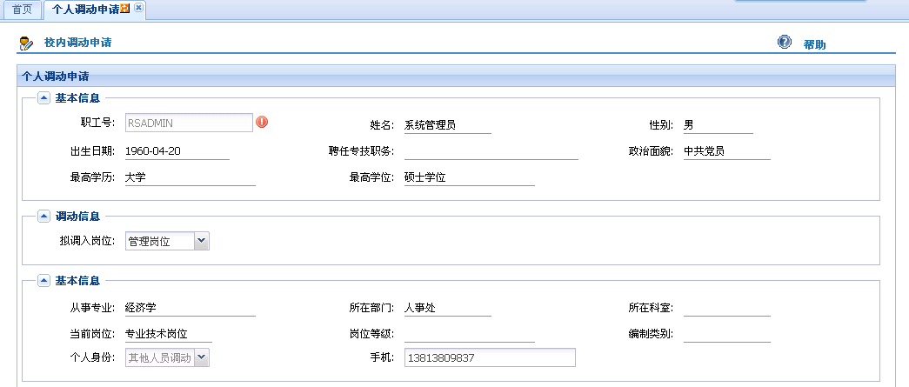
Task: Open the 个人身份 dropdown
Action: (x=201, y=357)
